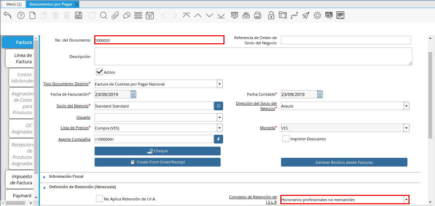
Task: Click the workflow nodes icon
Action: [294, 15]
